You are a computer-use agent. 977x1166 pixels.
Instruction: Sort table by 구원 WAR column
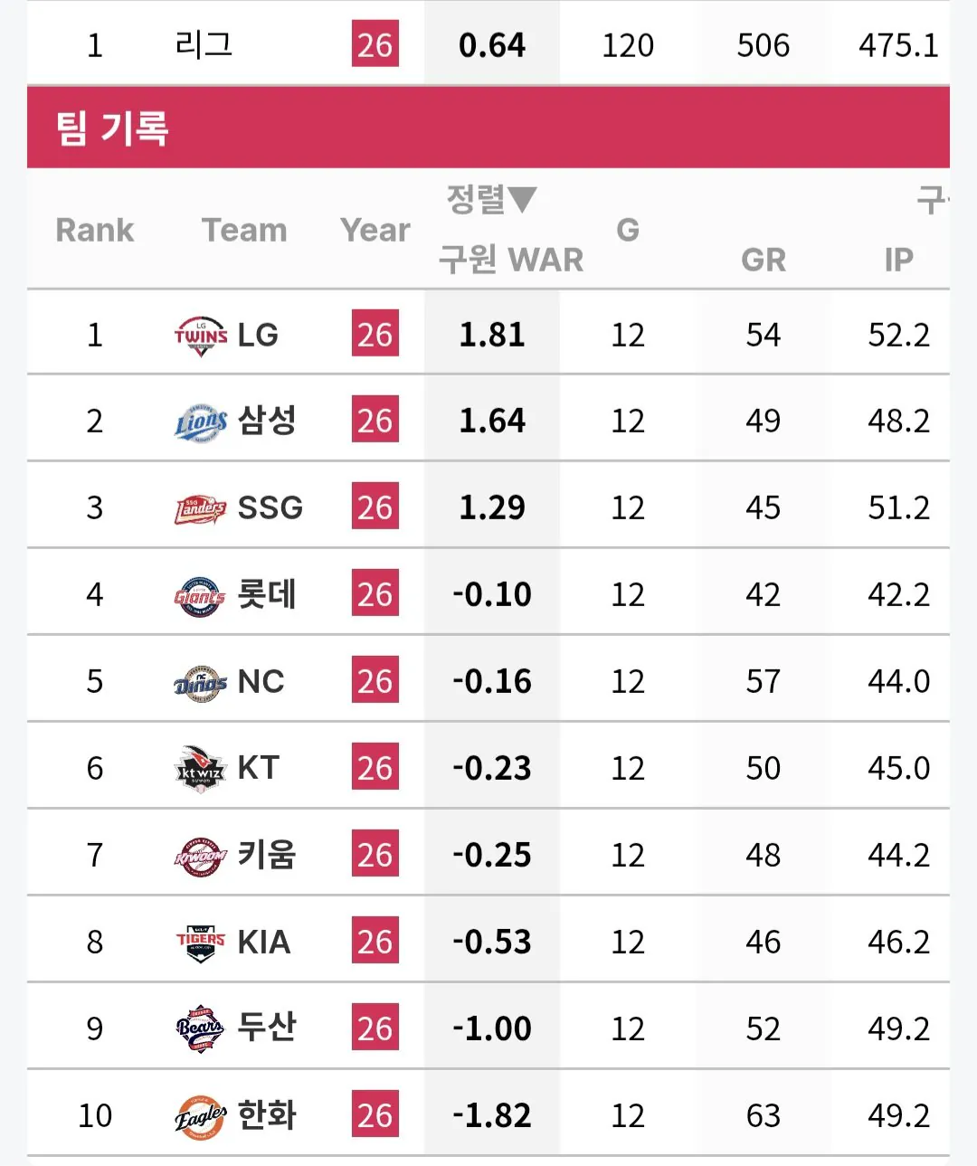click(x=511, y=260)
